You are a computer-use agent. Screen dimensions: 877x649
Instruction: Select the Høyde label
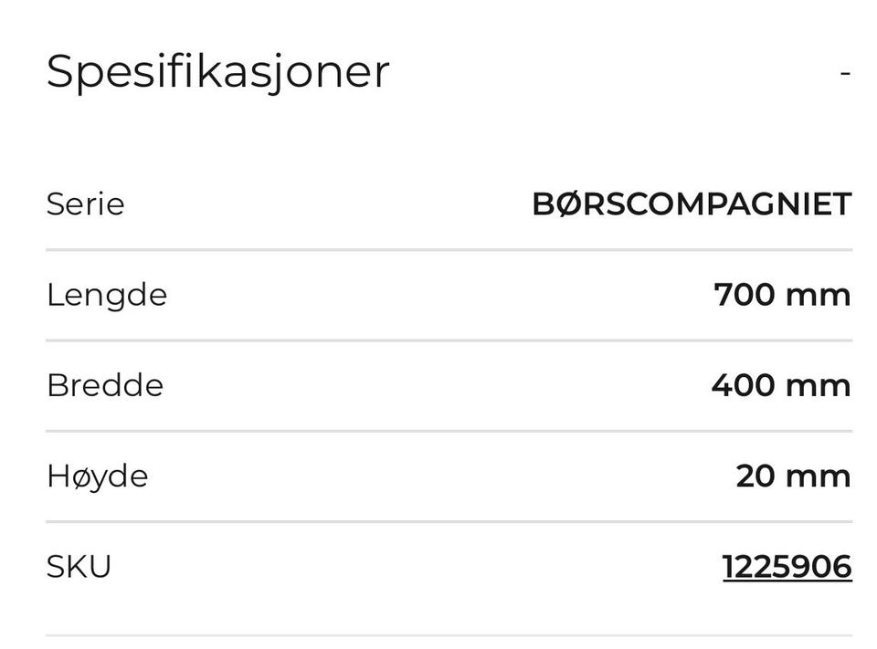98,476
